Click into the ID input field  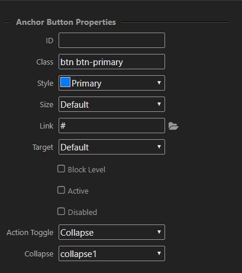(x=112, y=40)
